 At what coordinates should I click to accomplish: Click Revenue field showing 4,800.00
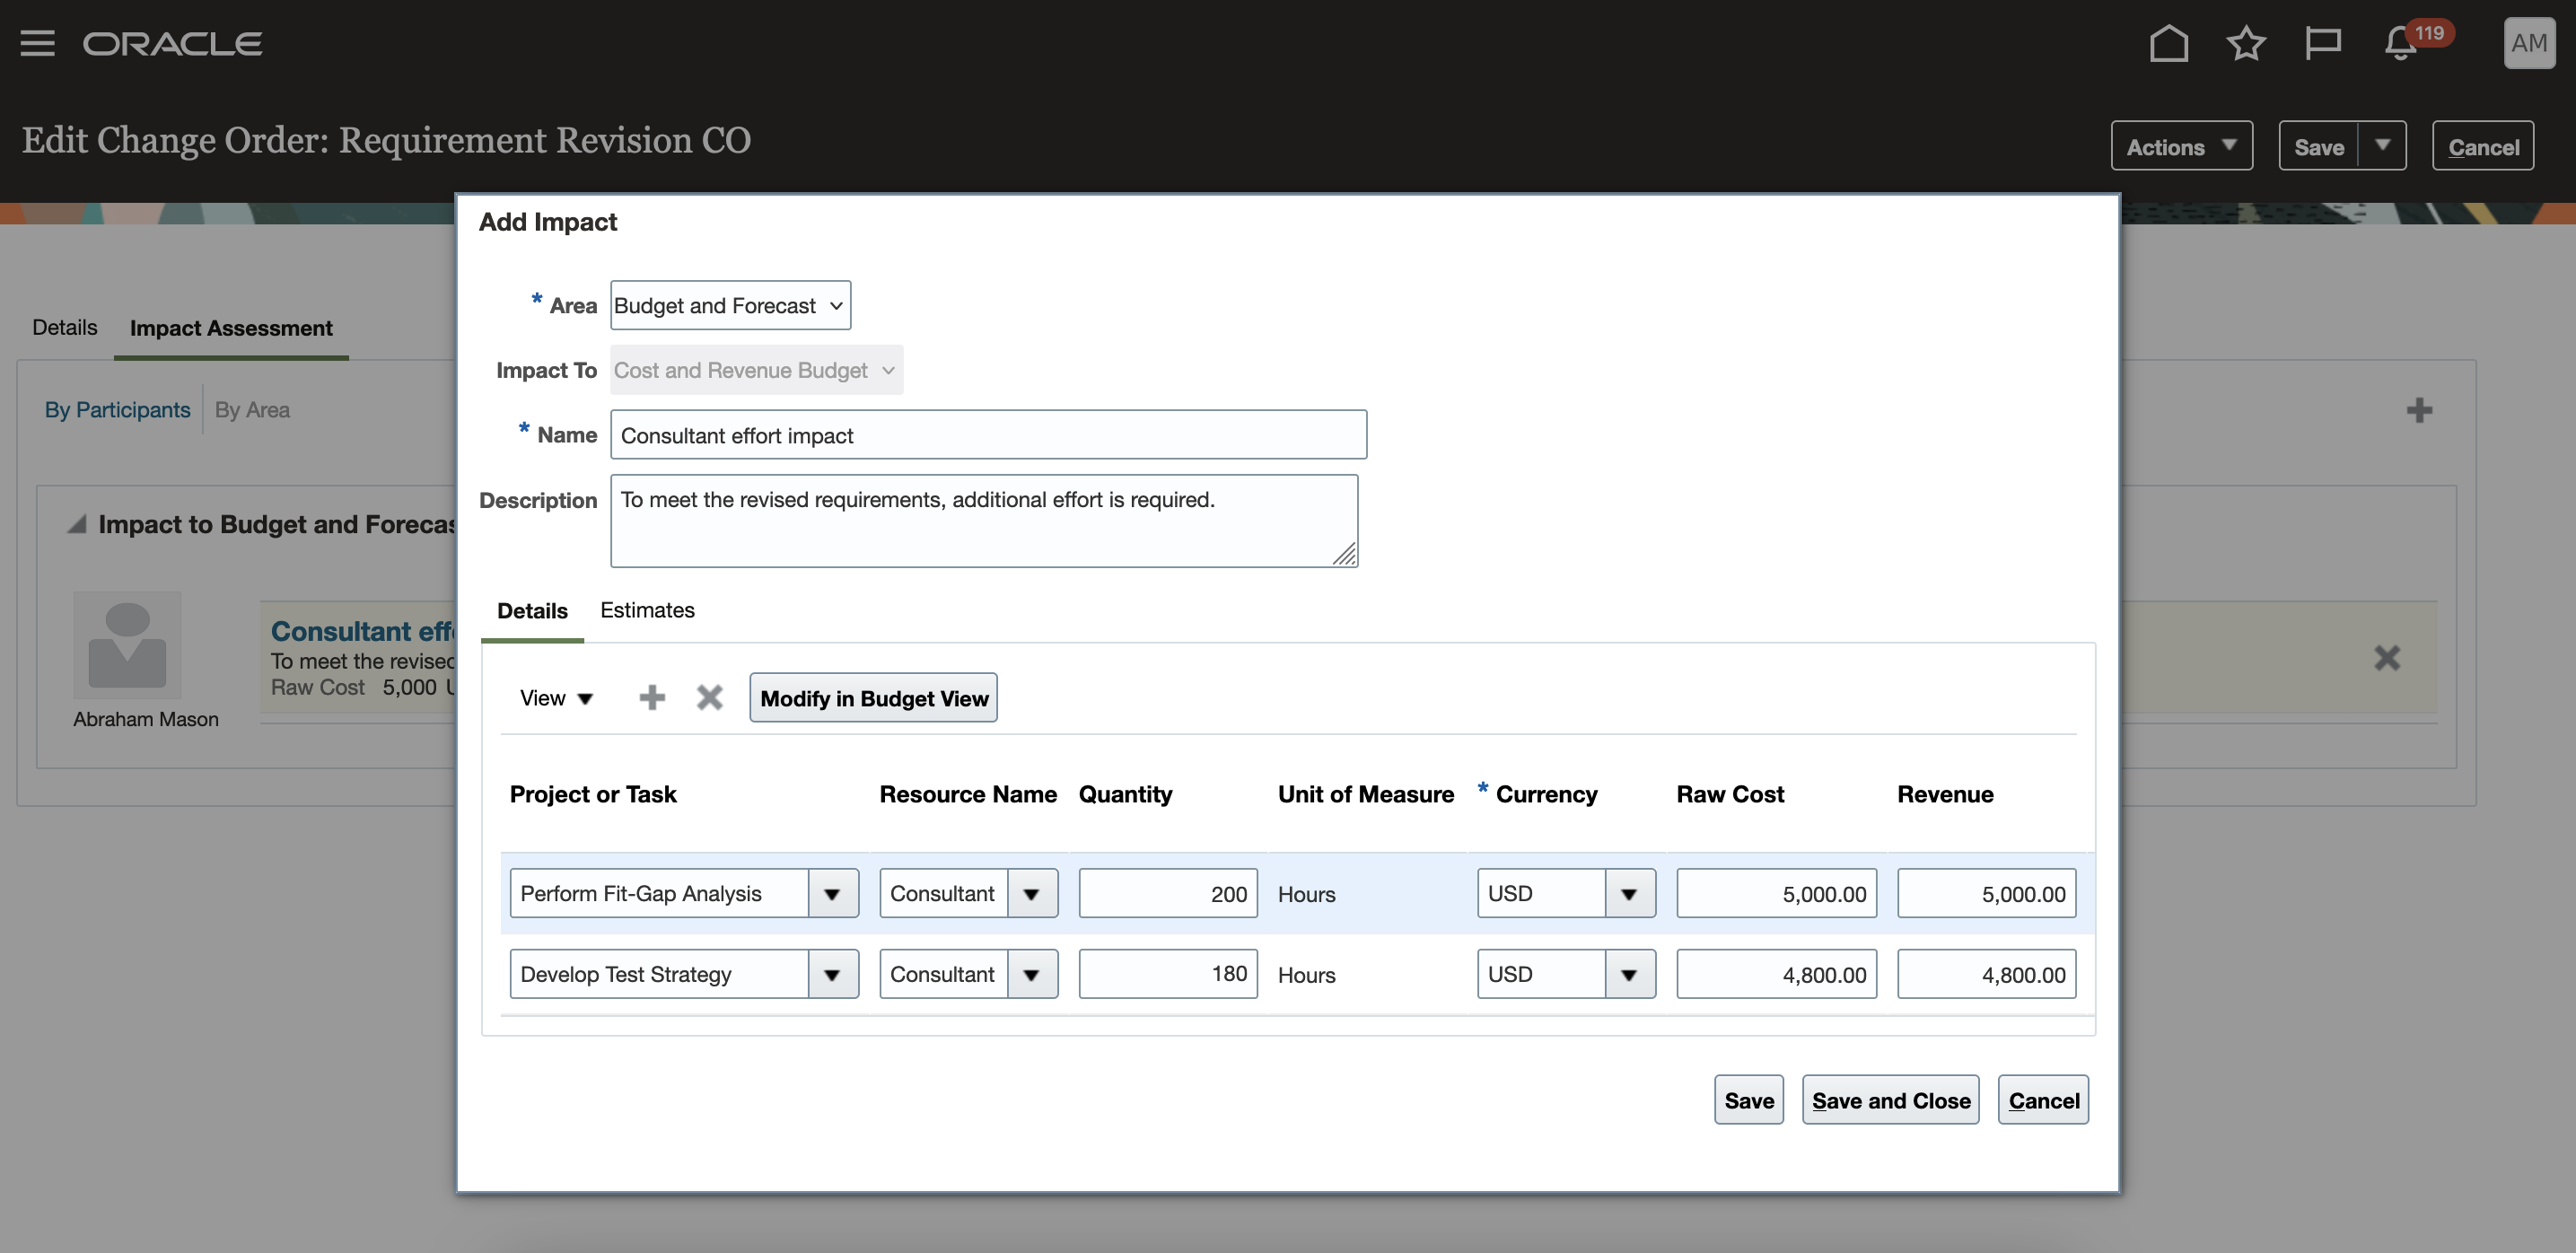tap(1986, 974)
